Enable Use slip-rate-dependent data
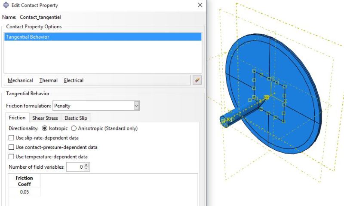This screenshot has width=344, height=206. pos(11,138)
